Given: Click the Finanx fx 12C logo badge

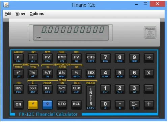Looking at the screenshot, I should click(x=150, y=32).
